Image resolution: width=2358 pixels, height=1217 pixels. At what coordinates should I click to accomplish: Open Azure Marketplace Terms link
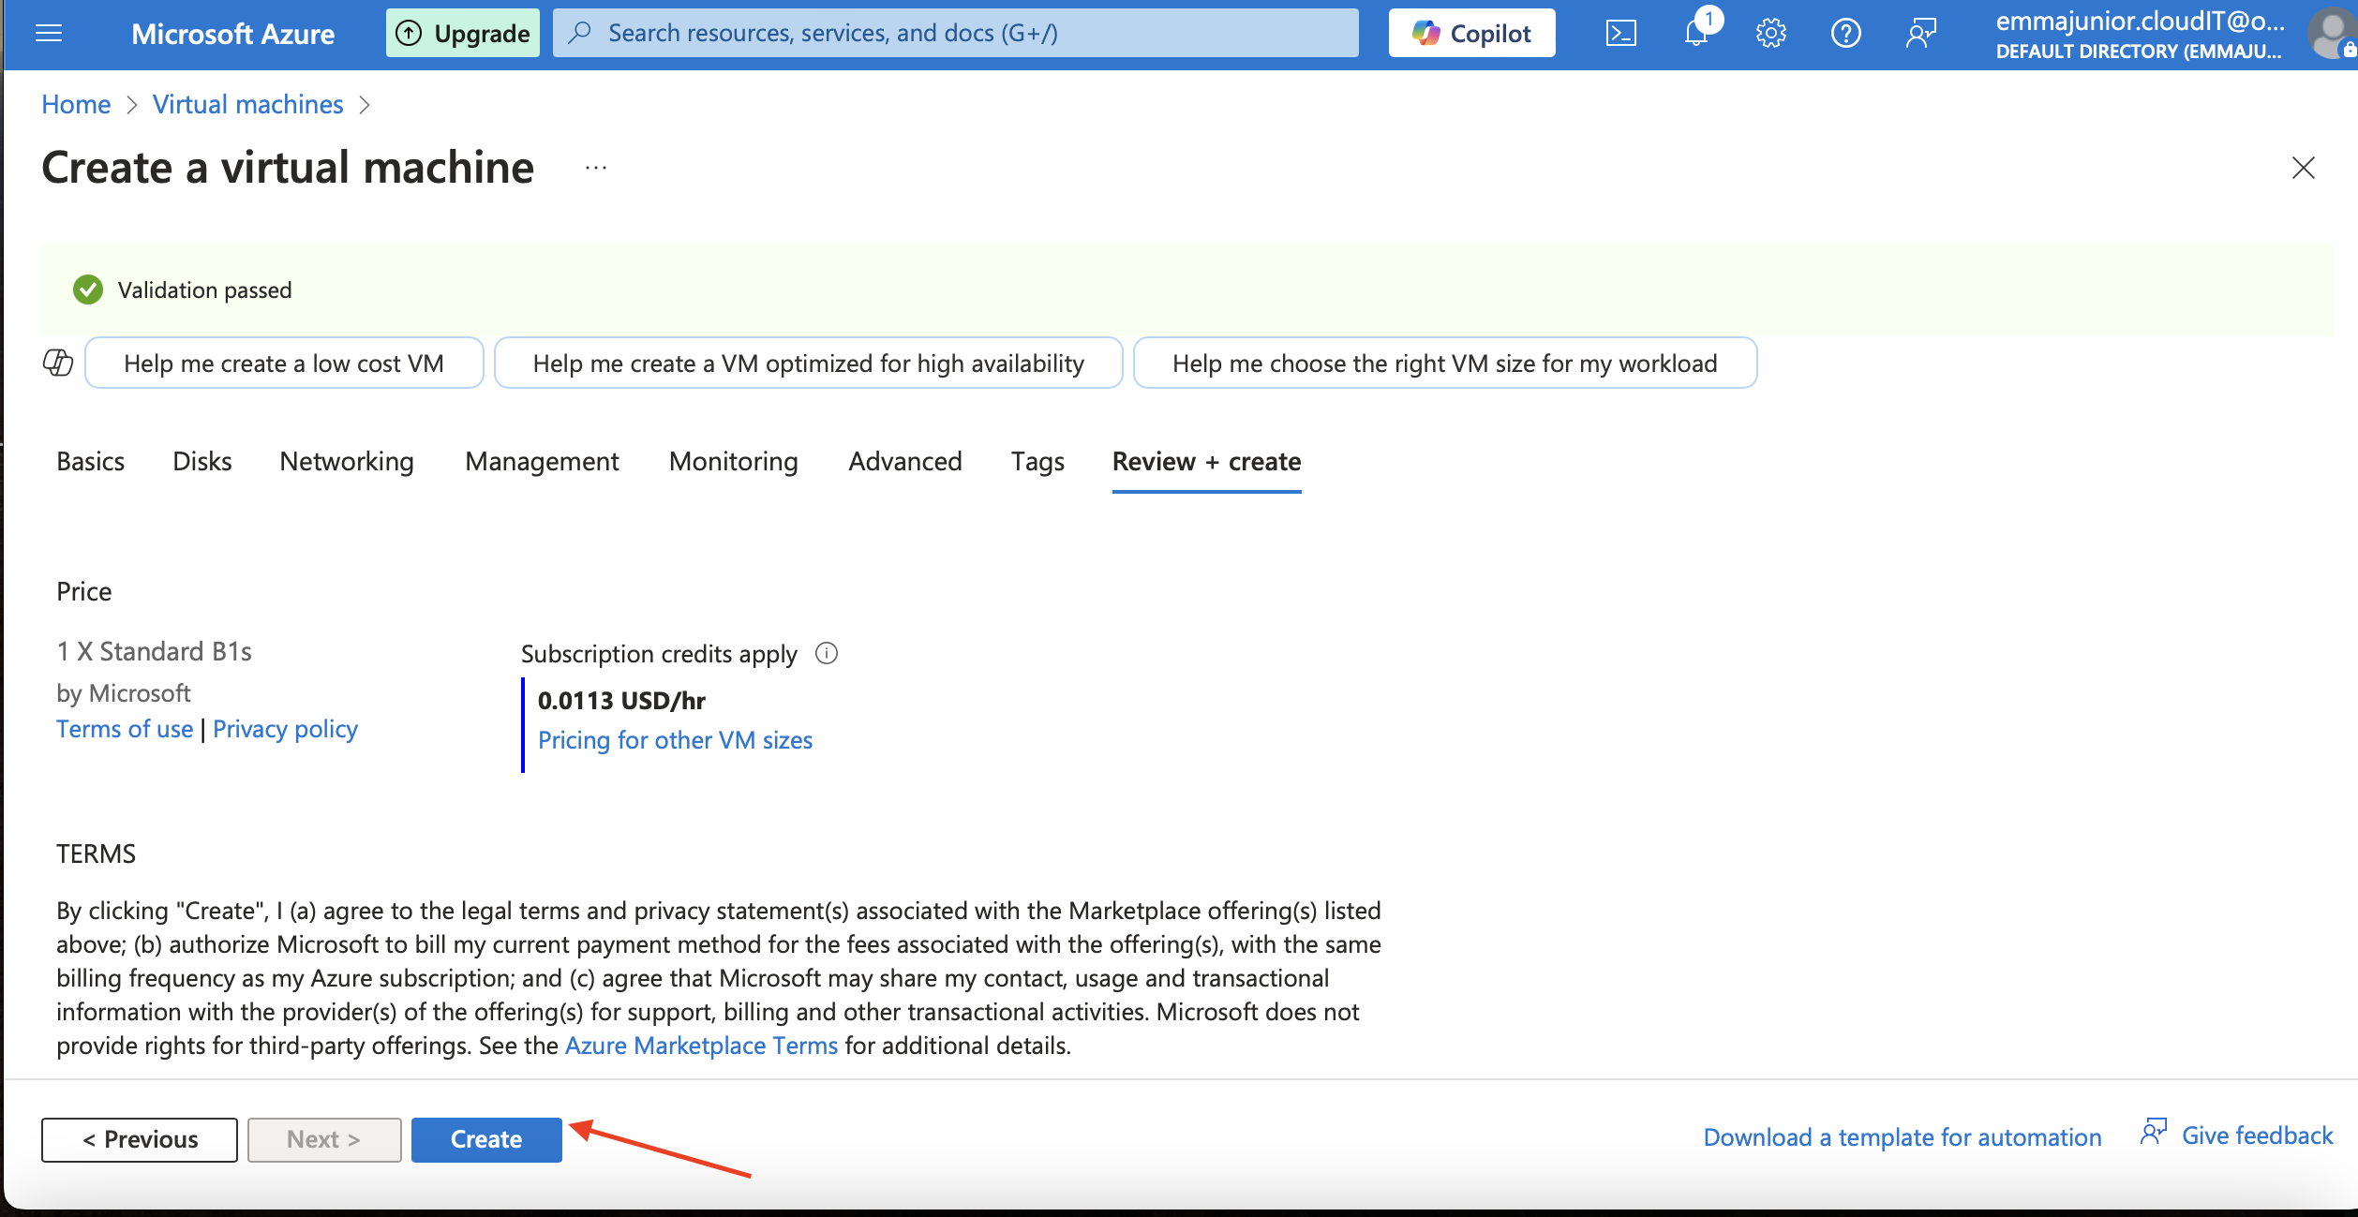[x=701, y=1046]
